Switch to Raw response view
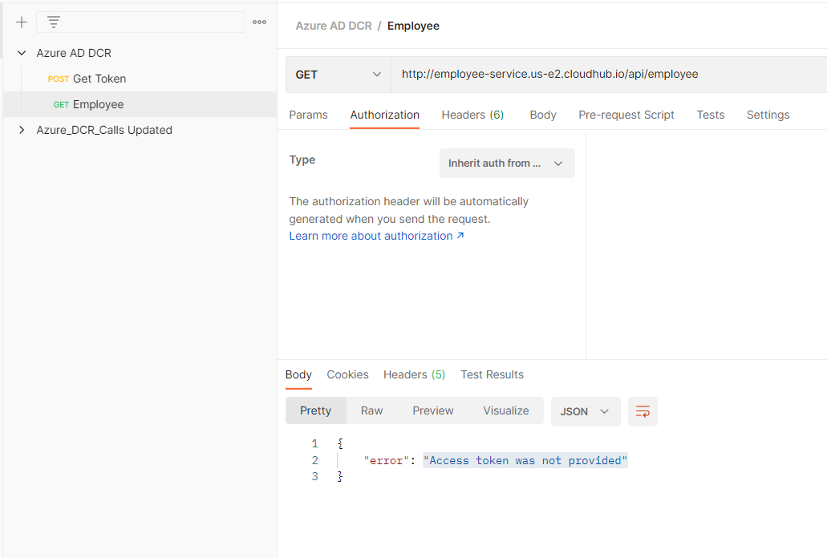 tap(371, 410)
